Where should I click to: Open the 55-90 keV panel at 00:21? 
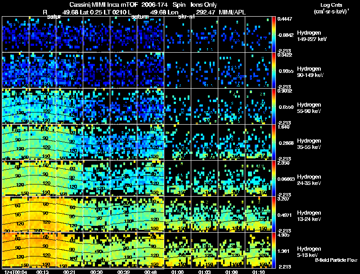pyautogui.click(x=70, y=106)
